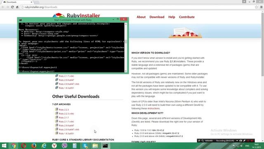Download Ruby 2.0.0-p647 7-zip archive

coord(66,126)
